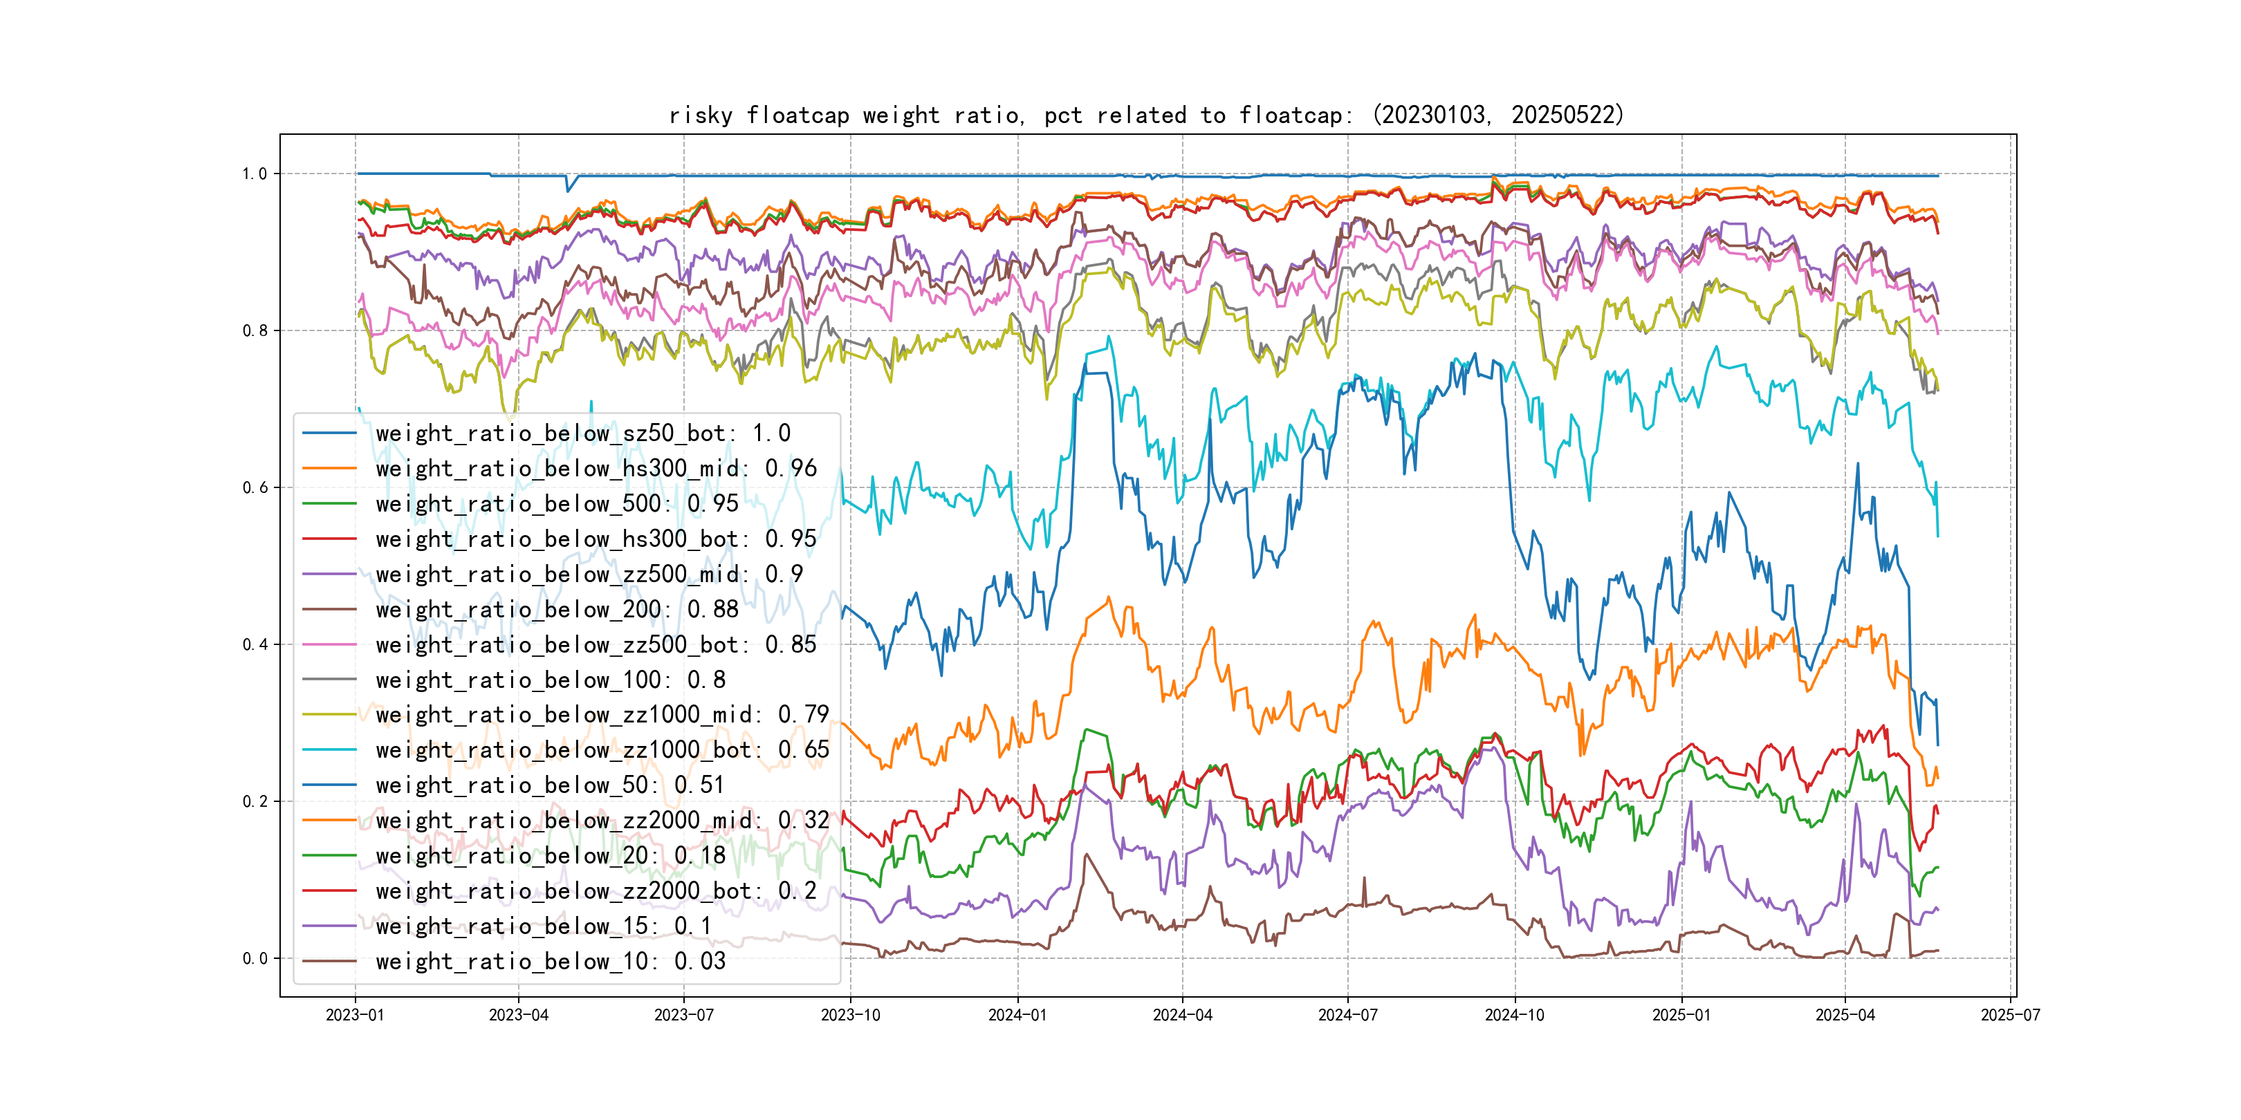Click legend label weight_ratio_below_200: 0.88
2241x1120 pixels.
point(557,610)
